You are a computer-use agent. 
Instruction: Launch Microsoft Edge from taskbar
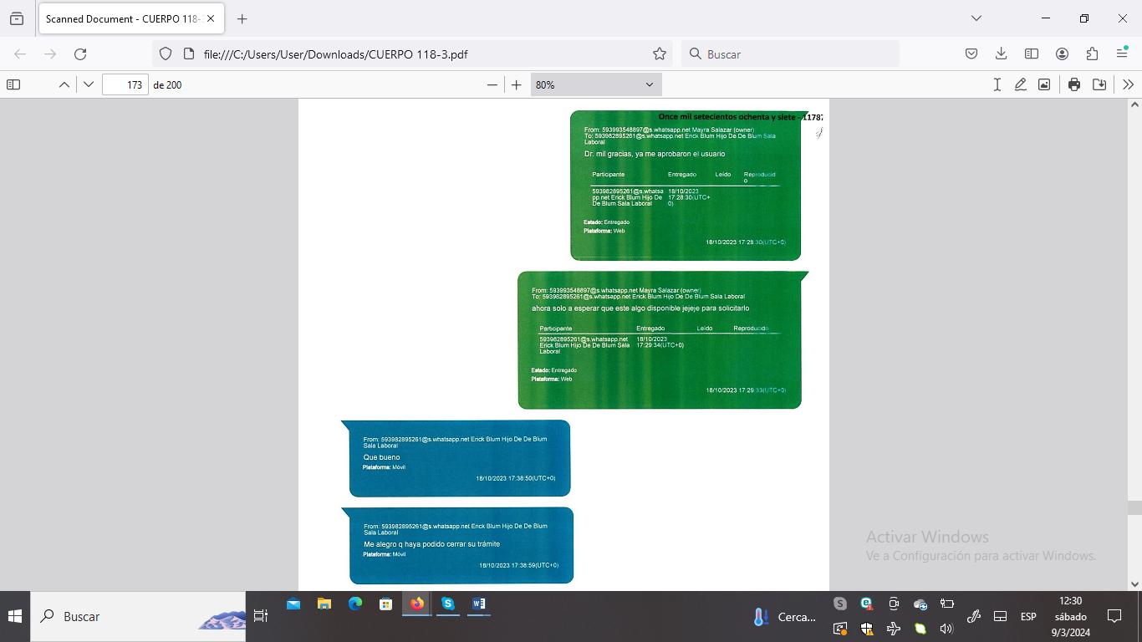tap(354, 604)
